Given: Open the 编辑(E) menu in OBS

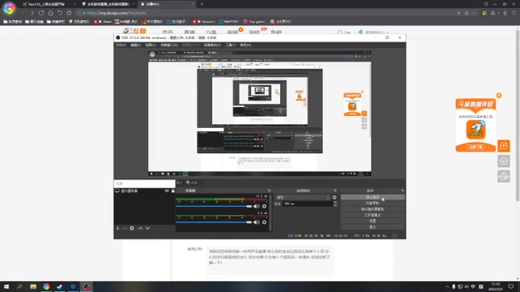Looking at the screenshot, I should click(135, 45).
